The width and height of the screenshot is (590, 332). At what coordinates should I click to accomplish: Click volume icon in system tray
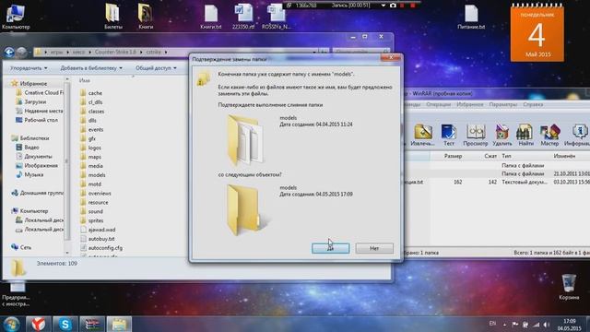coord(546,324)
